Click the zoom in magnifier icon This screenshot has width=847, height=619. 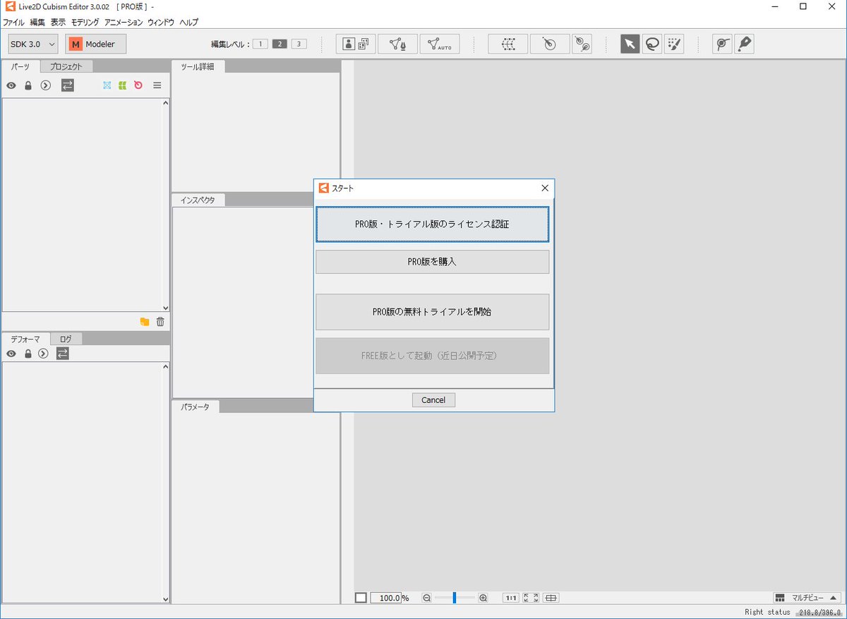point(483,598)
